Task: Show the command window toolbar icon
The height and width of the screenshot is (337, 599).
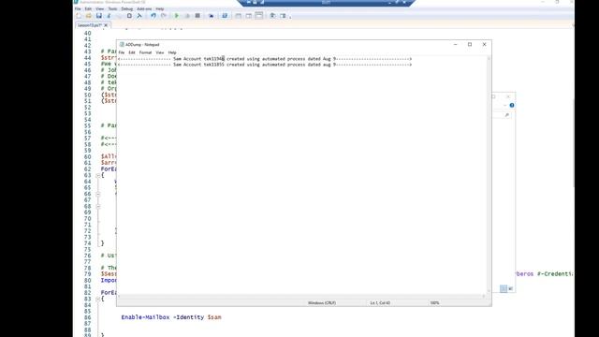Action: (272, 16)
